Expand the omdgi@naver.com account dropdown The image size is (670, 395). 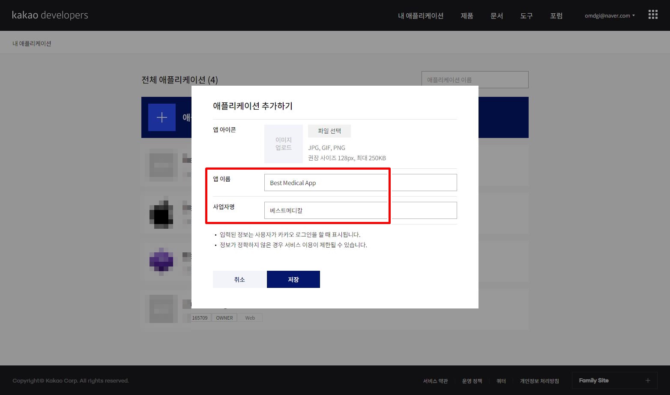point(610,16)
